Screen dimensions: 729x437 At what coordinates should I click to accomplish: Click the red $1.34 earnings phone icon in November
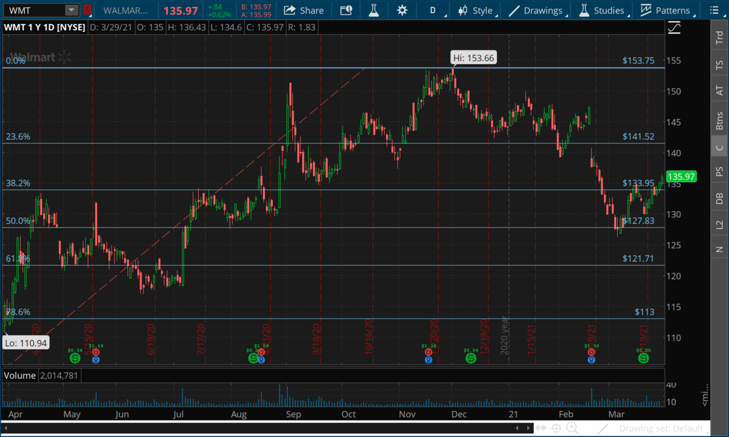click(429, 352)
